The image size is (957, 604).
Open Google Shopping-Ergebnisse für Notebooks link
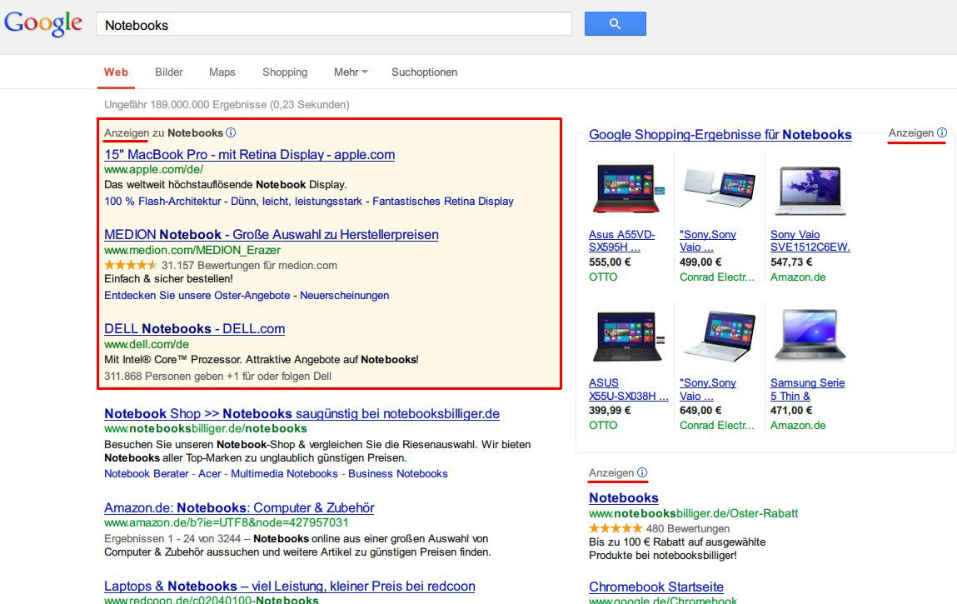720,134
